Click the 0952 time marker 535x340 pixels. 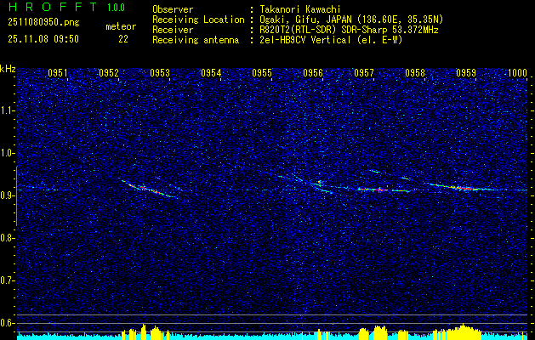click(x=109, y=73)
